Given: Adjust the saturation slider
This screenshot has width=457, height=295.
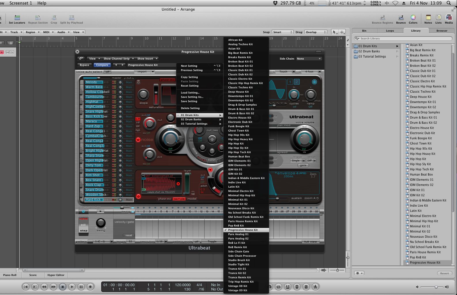Looking at the screenshot, I should coord(156,94).
